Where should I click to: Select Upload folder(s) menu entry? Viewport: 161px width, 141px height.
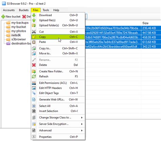click(58, 25)
